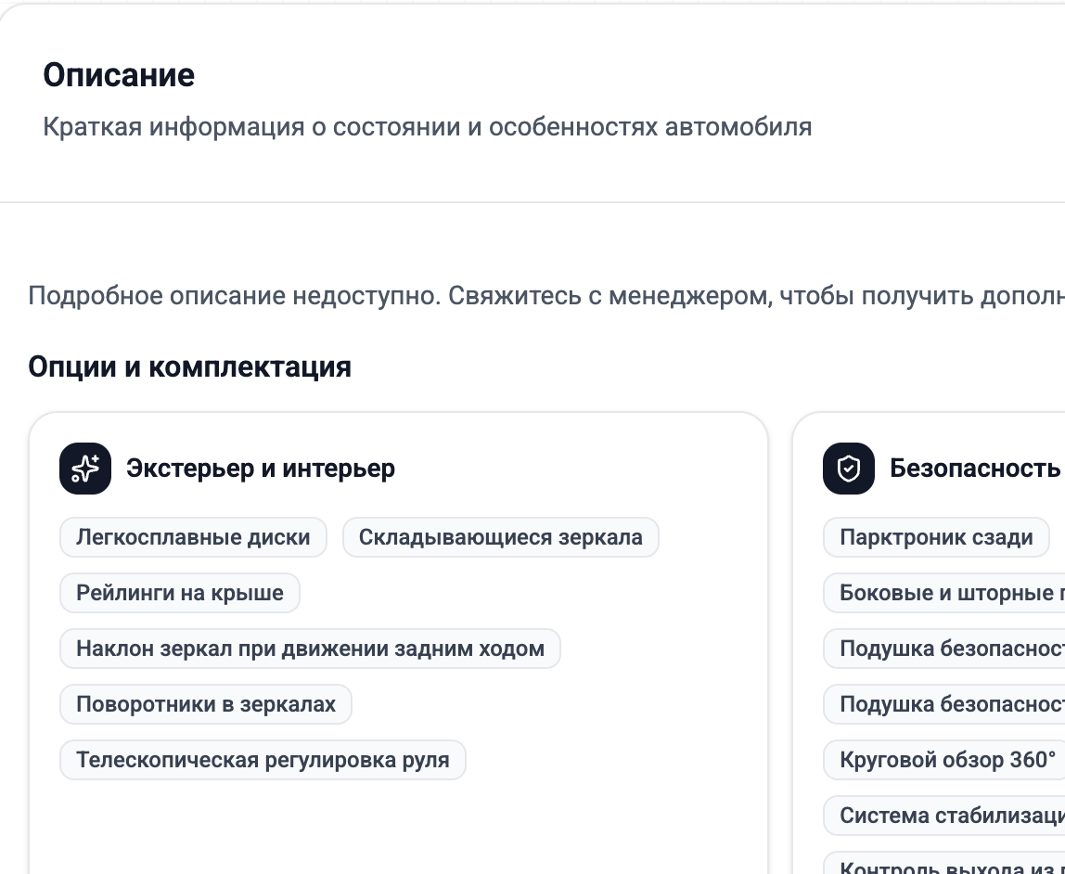Select Телескопическая регулировка руля option
The width and height of the screenshot is (1065, 874).
click(263, 759)
